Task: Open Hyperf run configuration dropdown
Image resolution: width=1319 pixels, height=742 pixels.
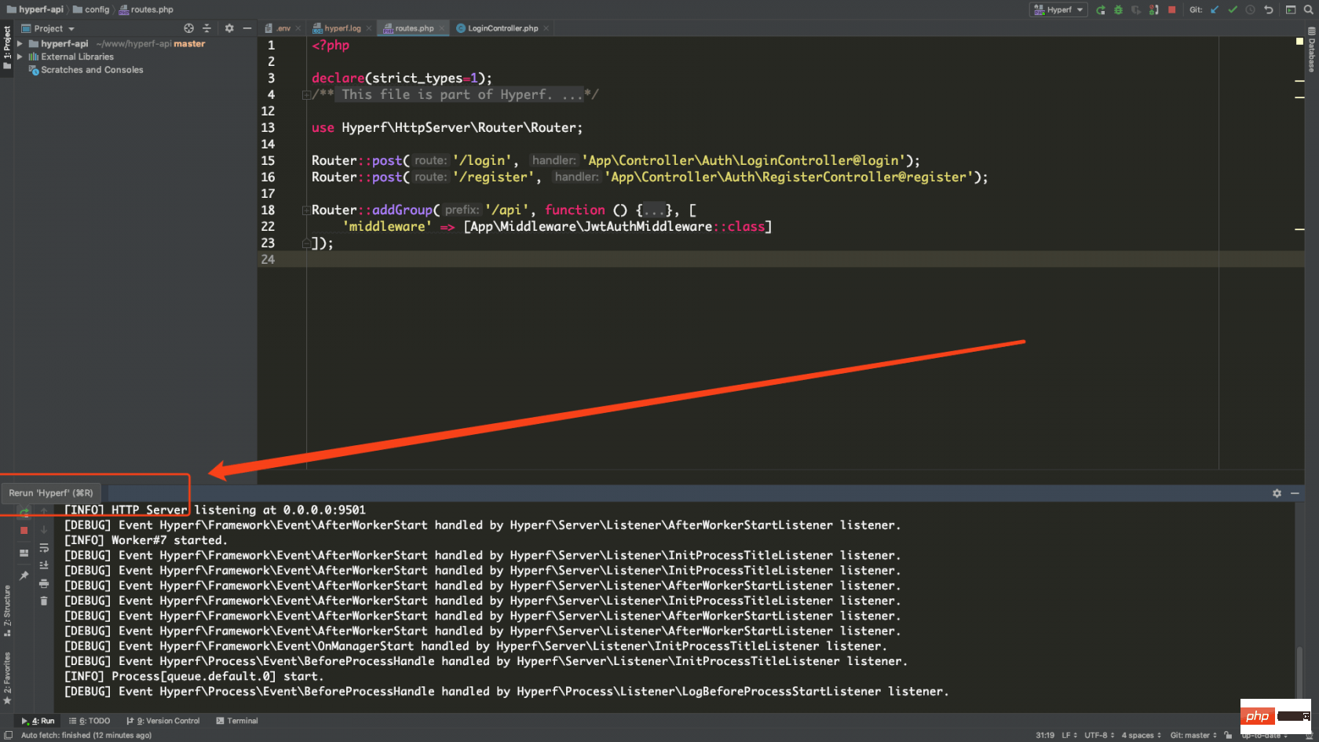Action: pyautogui.click(x=1058, y=10)
